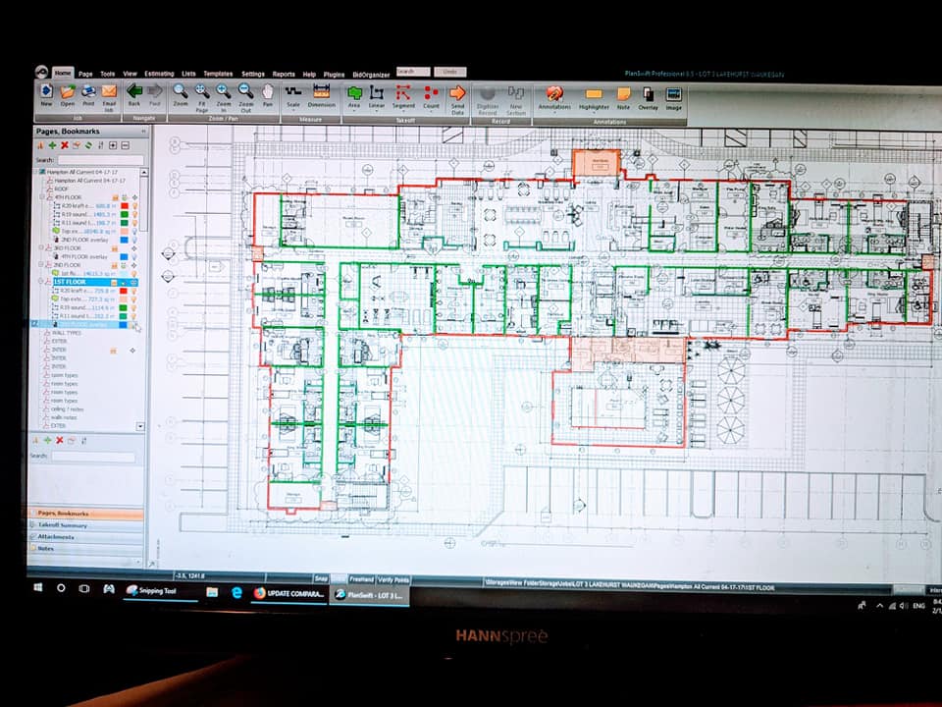Open the Templates ribbon tab
The height and width of the screenshot is (707, 942).
[x=218, y=74]
